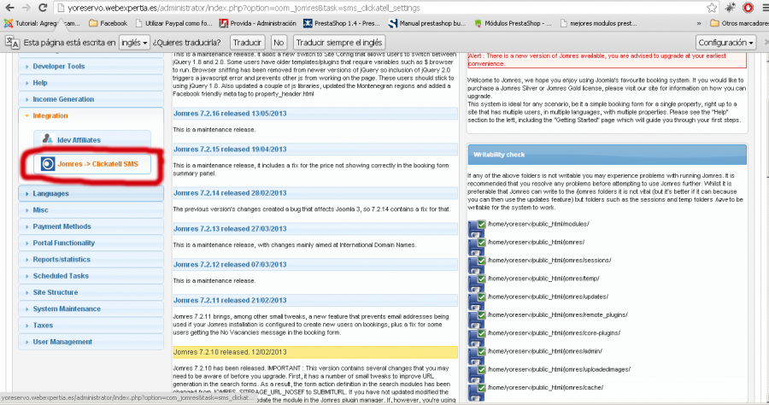Reload the page with the refresh icon
This screenshot has height=405, width=769.
tap(43, 8)
